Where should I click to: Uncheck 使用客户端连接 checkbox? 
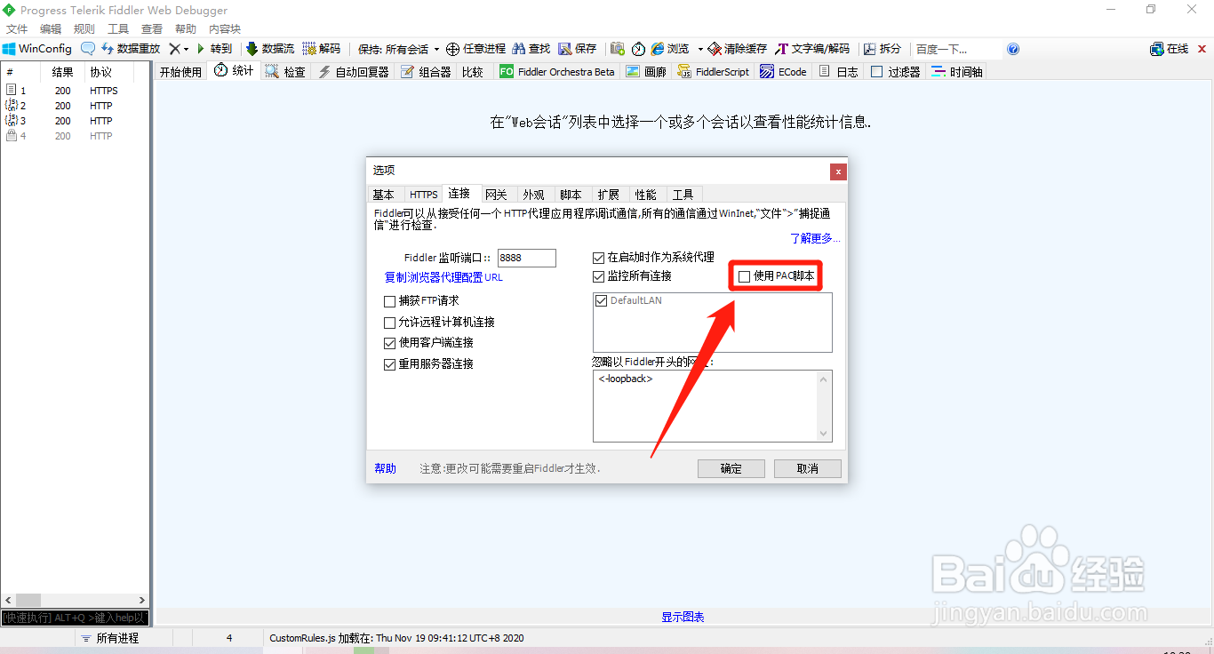(x=389, y=343)
